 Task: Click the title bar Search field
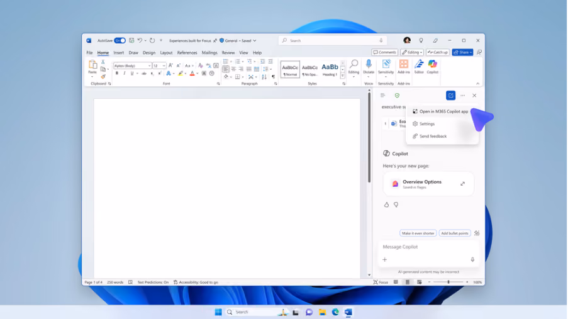[x=333, y=41]
